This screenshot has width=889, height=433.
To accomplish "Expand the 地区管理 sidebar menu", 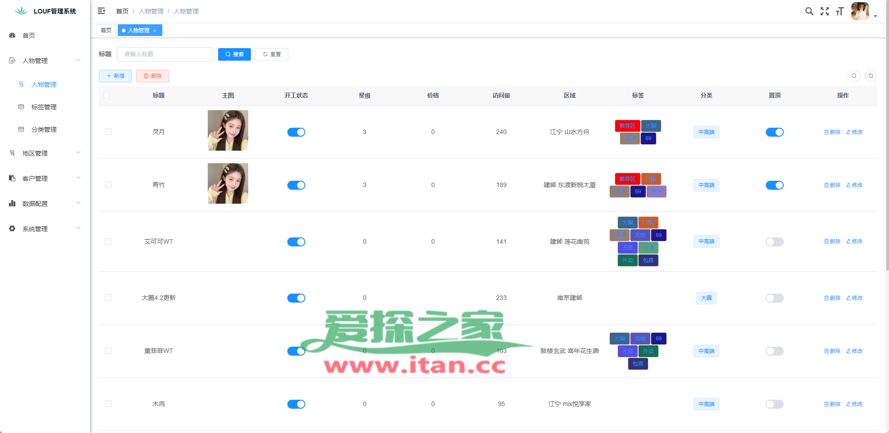I will (45, 153).
